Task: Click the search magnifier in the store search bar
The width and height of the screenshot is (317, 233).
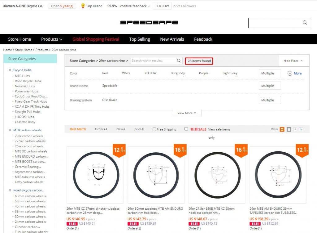Action: (x=304, y=23)
